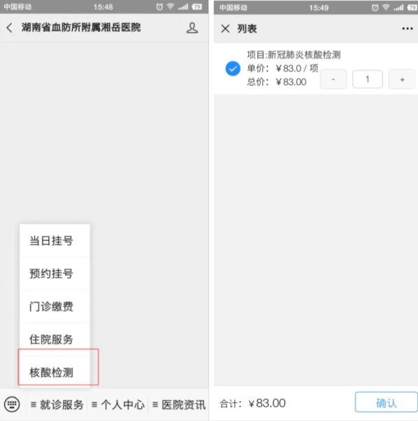Expand the 医院资讯 bottom menu
Viewport: 418px width, 421px height.
[179, 404]
